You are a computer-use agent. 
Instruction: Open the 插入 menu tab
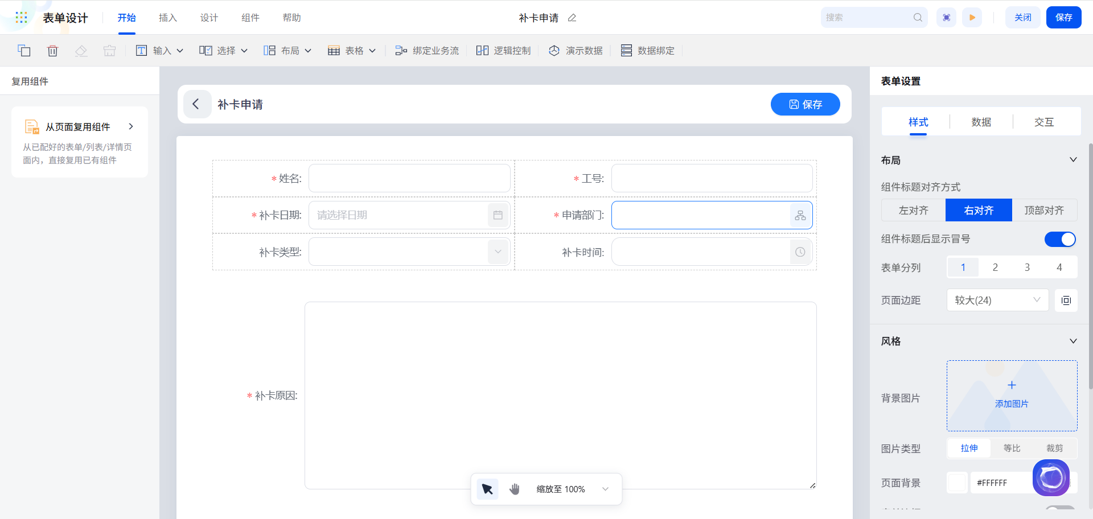click(x=167, y=18)
